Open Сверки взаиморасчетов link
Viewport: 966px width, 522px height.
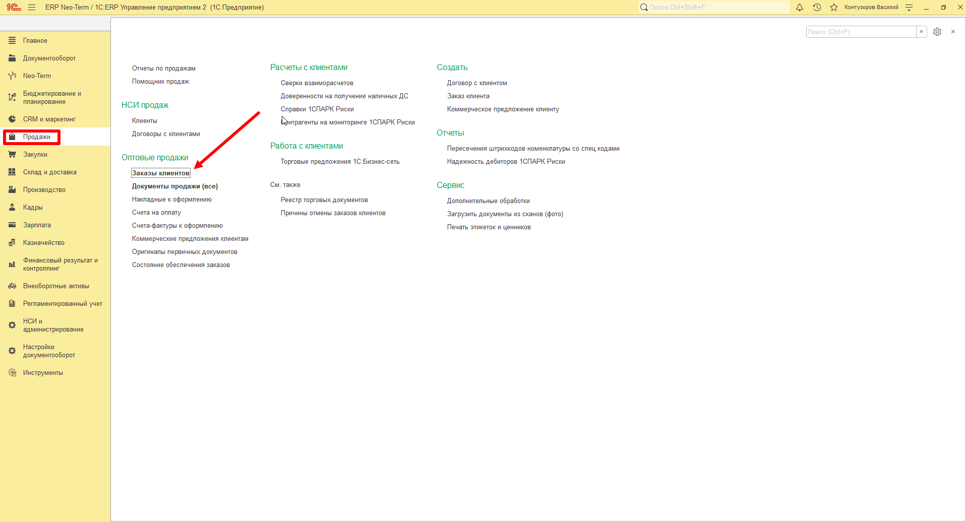tap(317, 83)
